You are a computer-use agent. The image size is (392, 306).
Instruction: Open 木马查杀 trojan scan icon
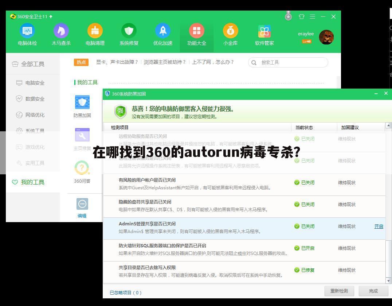pos(61,31)
